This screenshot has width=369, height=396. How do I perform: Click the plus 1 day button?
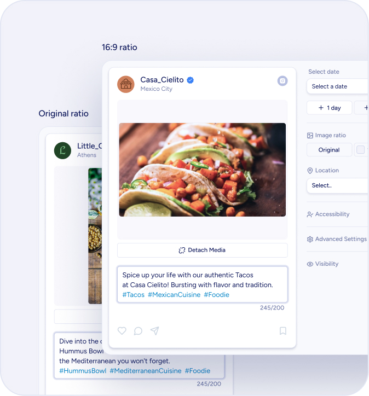coord(330,108)
